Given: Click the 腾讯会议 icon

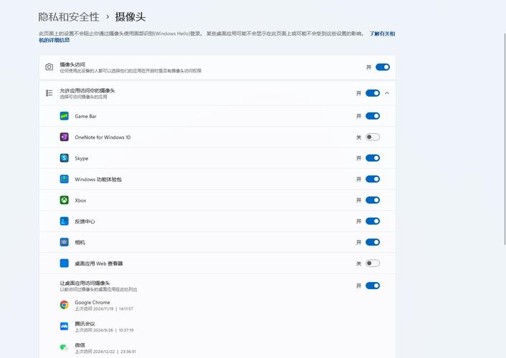Looking at the screenshot, I should [65, 326].
